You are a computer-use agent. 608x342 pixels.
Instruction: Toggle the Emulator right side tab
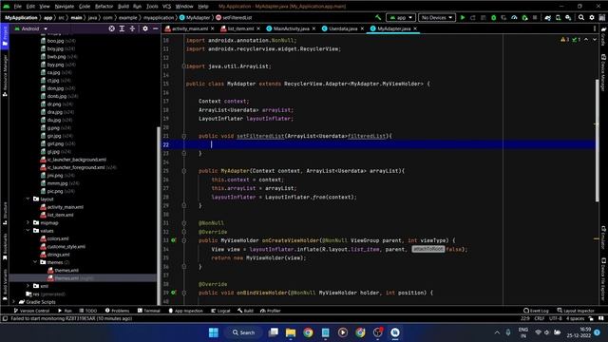pos(603,237)
